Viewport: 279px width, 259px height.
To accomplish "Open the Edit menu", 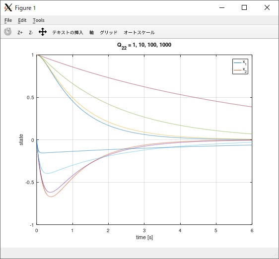I will tap(22, 20).
